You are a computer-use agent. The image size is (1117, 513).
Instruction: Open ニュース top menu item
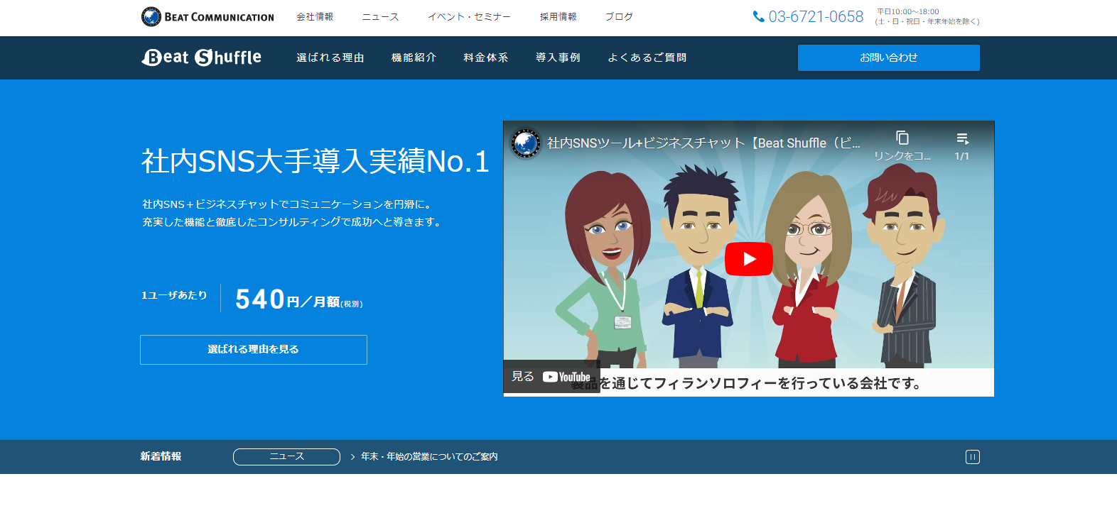click(380, 16)
